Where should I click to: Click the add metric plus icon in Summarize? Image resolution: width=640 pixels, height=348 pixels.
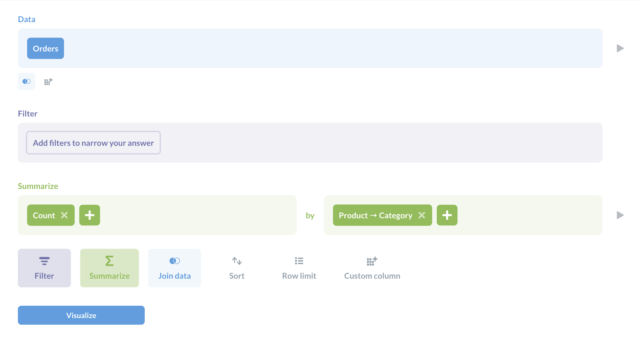[x=89, y=215]
